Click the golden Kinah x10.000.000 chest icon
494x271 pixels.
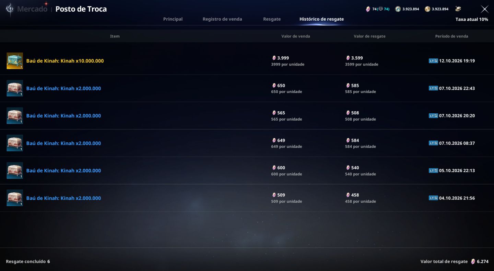[15, 61]
